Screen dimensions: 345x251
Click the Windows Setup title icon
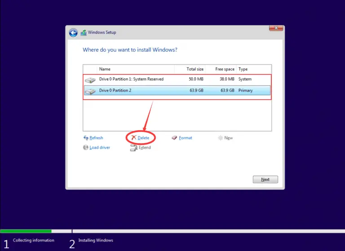pos(84,33)
